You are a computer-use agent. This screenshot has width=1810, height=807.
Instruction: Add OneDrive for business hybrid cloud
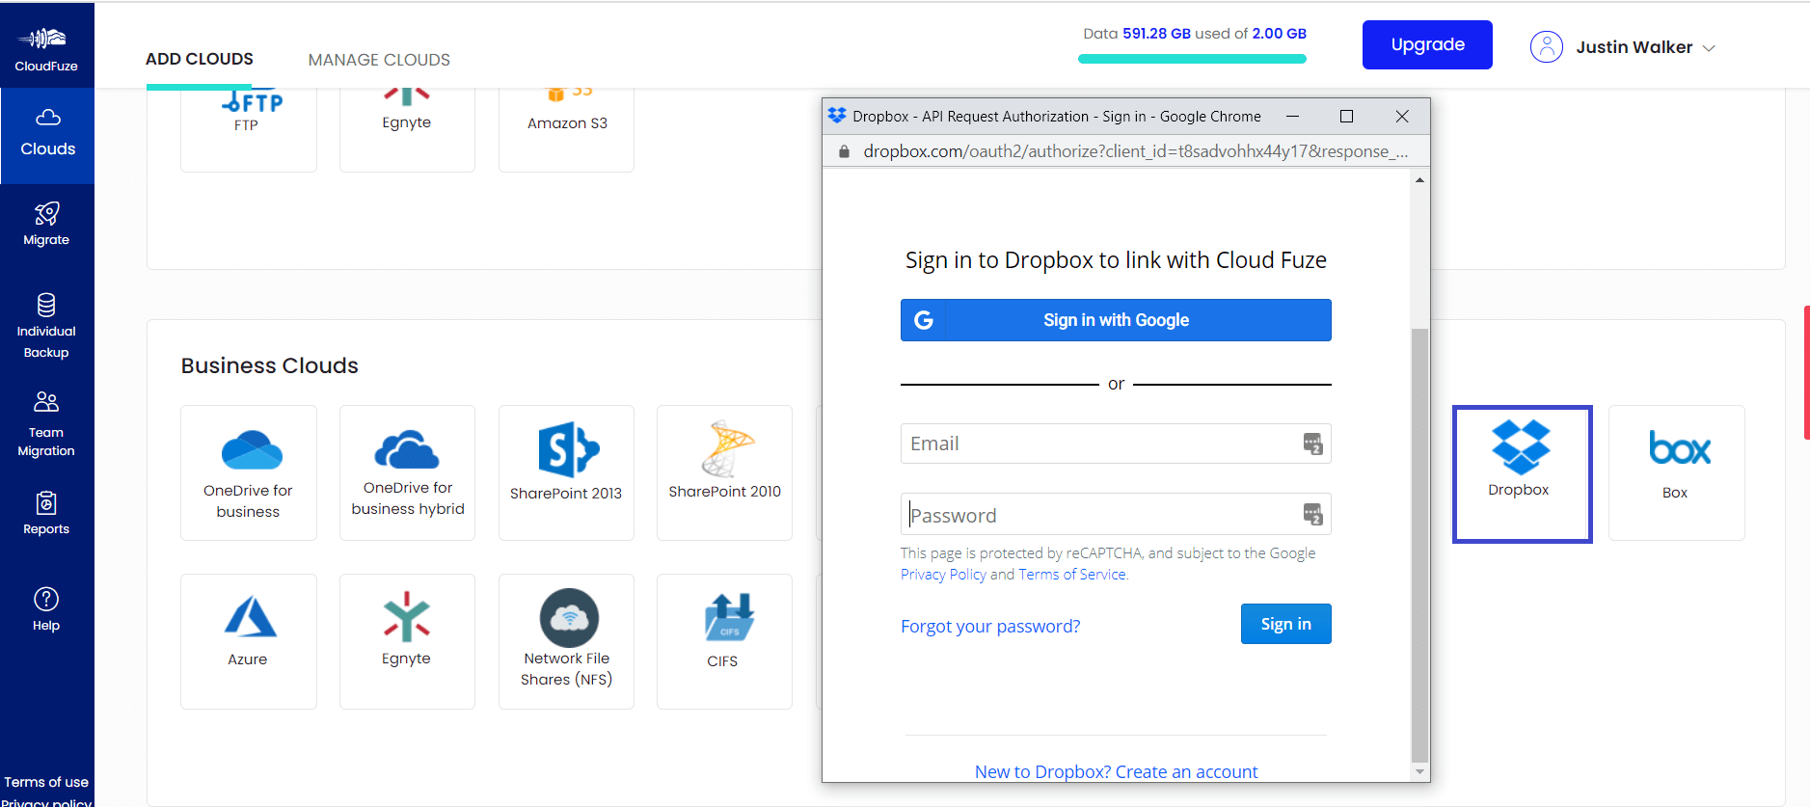(407, 472)
